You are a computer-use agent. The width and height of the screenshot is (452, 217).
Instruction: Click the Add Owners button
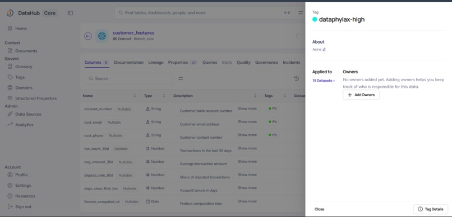click(x=361, y=95)
